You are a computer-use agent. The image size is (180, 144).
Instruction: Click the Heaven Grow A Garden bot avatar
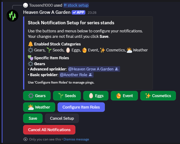(x=12, y=16)
